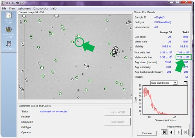Advance to next image in review
The image size is (195, 138).
point(178,133)
